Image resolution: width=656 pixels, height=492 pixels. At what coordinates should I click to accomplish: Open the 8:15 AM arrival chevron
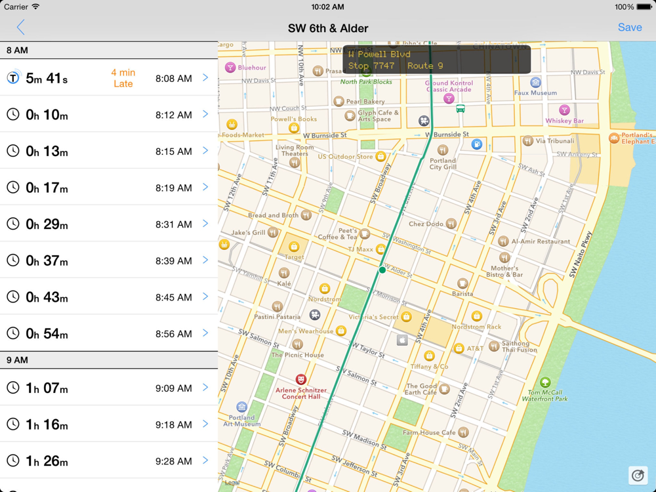[205, 151]
